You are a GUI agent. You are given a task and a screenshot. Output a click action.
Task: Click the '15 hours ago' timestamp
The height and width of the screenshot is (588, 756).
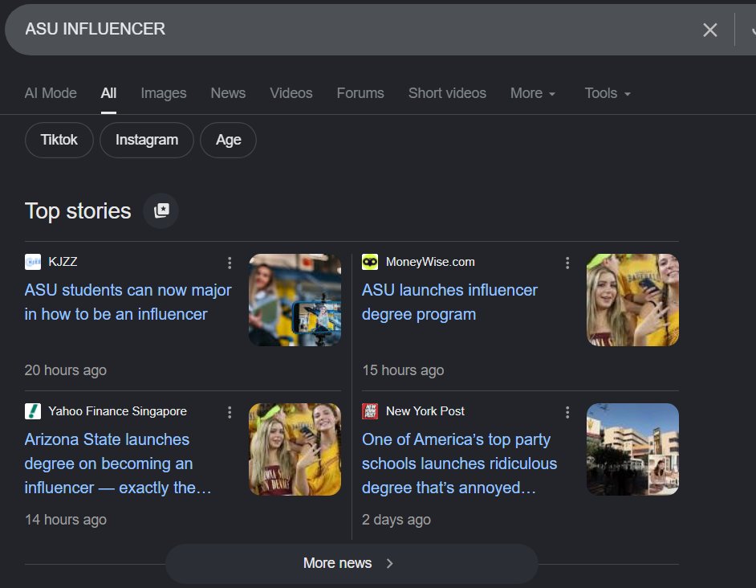coord(403,370)
